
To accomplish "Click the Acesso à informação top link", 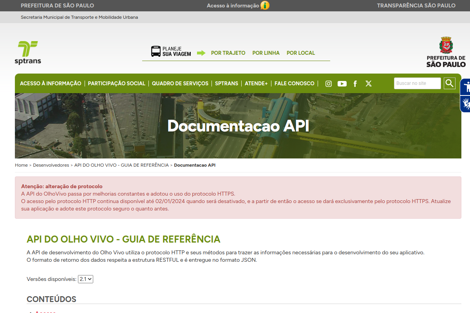I will (x=233, y=5).
